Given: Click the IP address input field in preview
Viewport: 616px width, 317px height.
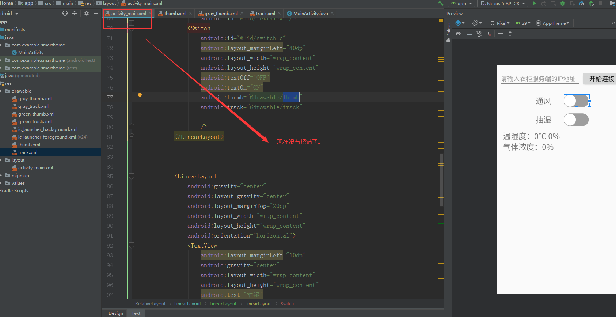Looking at the screenshot, I should [x=540, y=79].
